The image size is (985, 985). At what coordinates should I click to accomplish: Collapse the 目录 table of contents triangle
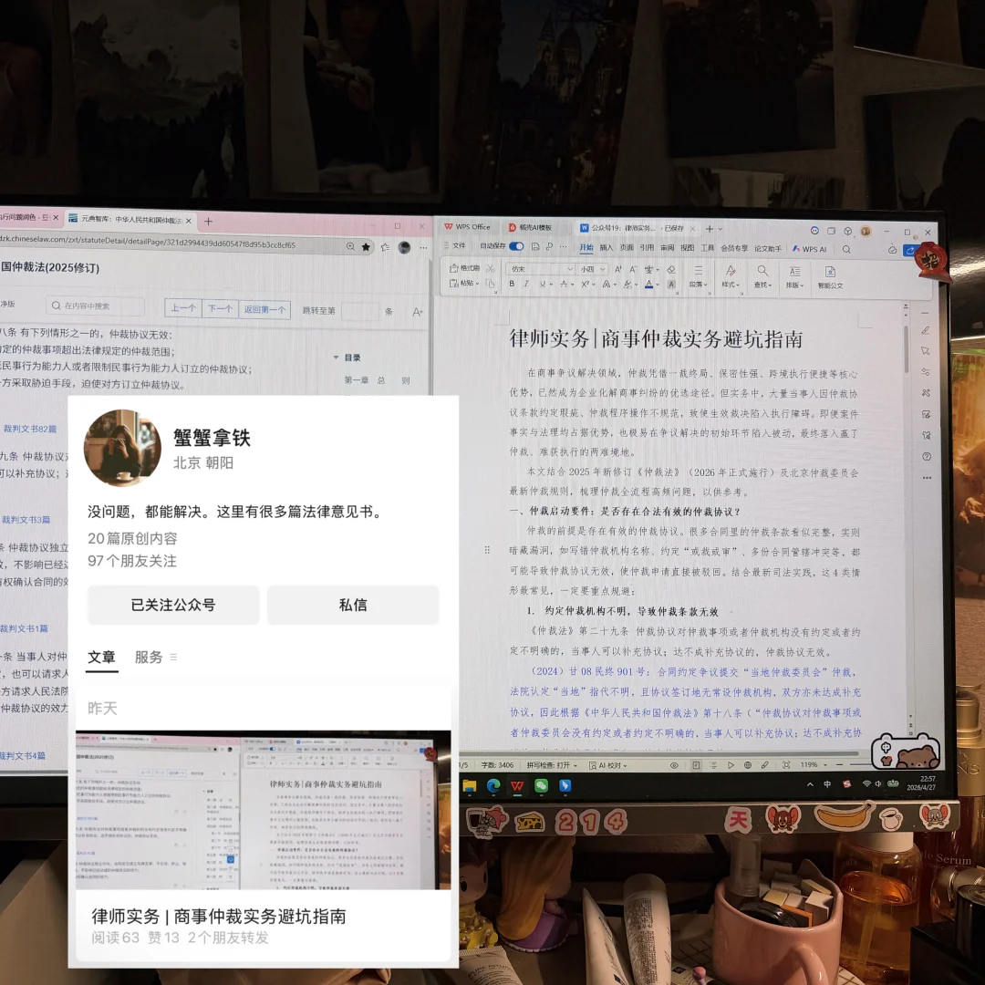[336, 358]
